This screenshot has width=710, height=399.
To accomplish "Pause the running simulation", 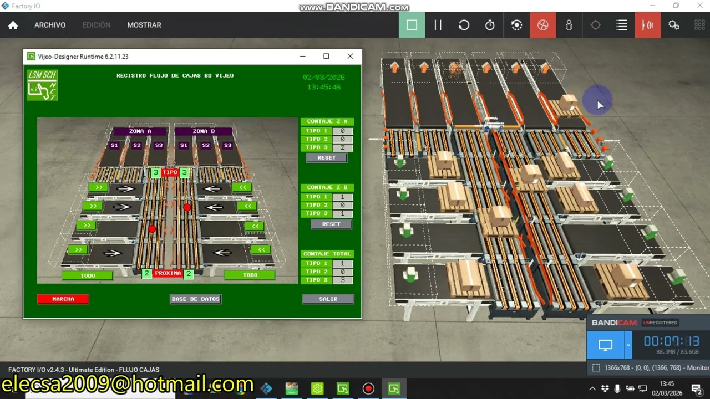I will [438, 25].
